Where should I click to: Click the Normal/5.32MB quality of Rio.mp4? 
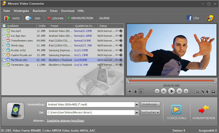click(83, 31)
